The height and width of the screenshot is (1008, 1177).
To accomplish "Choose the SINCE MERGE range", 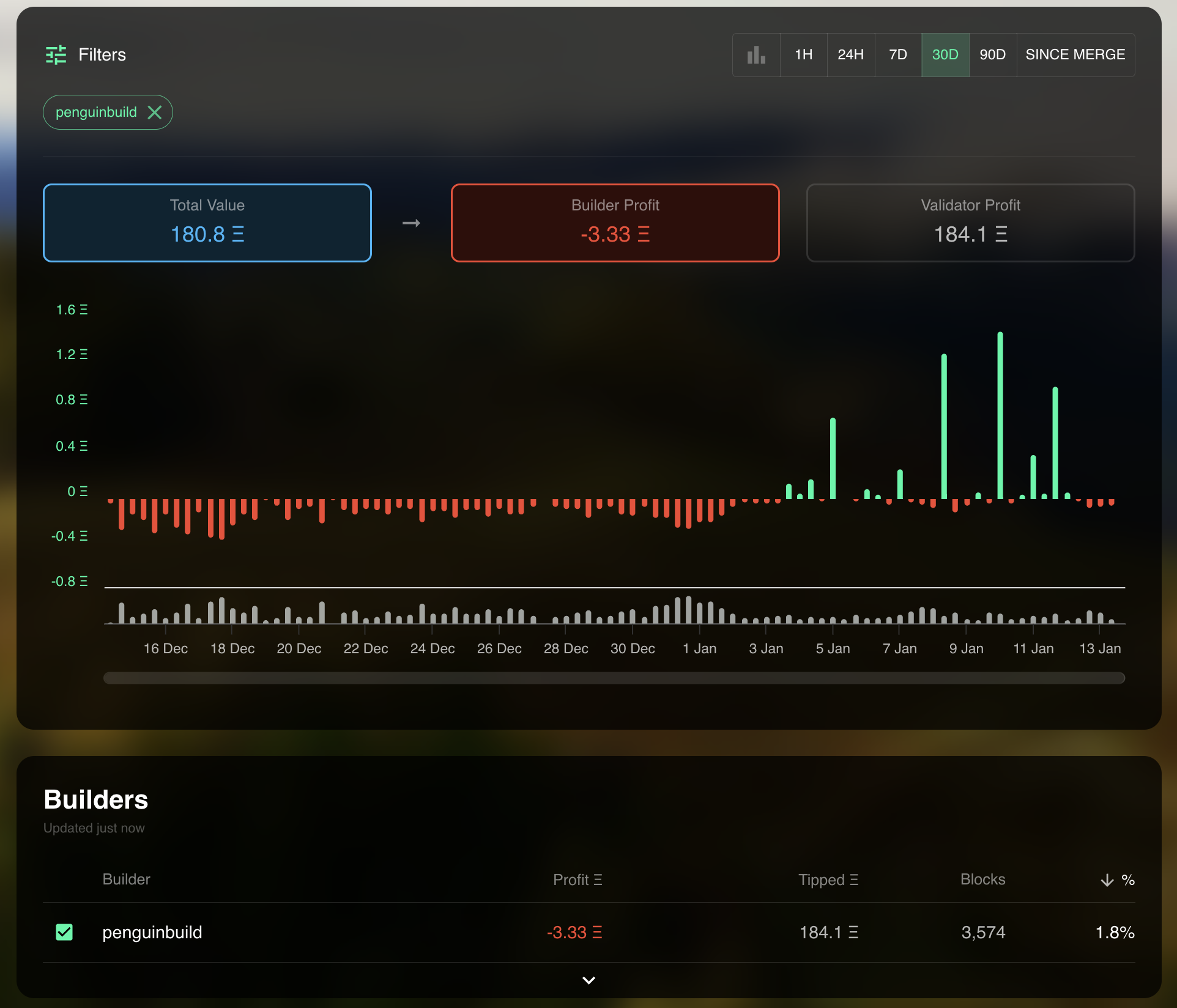I will [x=1075, y=55].
